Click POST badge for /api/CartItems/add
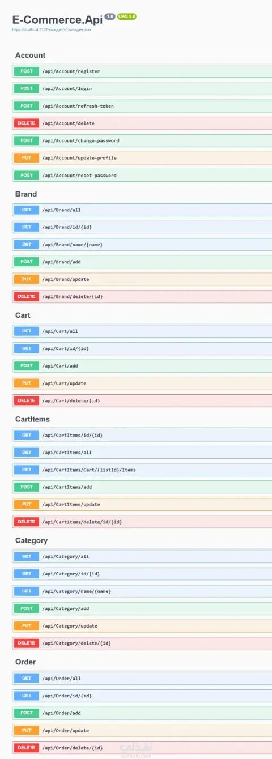This screenshot has width=272, height=759. point(27,487)
